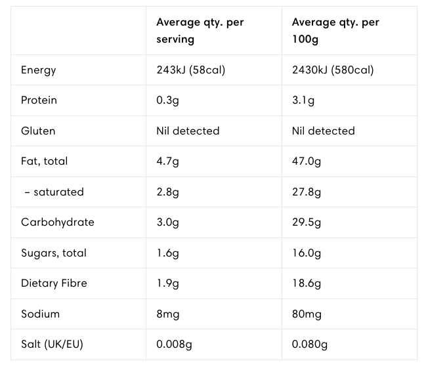Select the Energy row label

39,70
